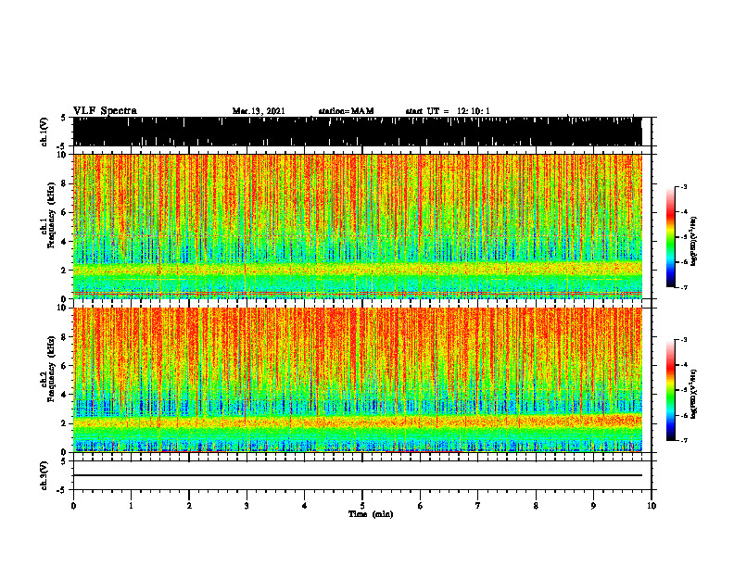Screen dimensions: 734x567
Task: Click the "-7" label on ch.2 color scale
Action: pos(684,440)
